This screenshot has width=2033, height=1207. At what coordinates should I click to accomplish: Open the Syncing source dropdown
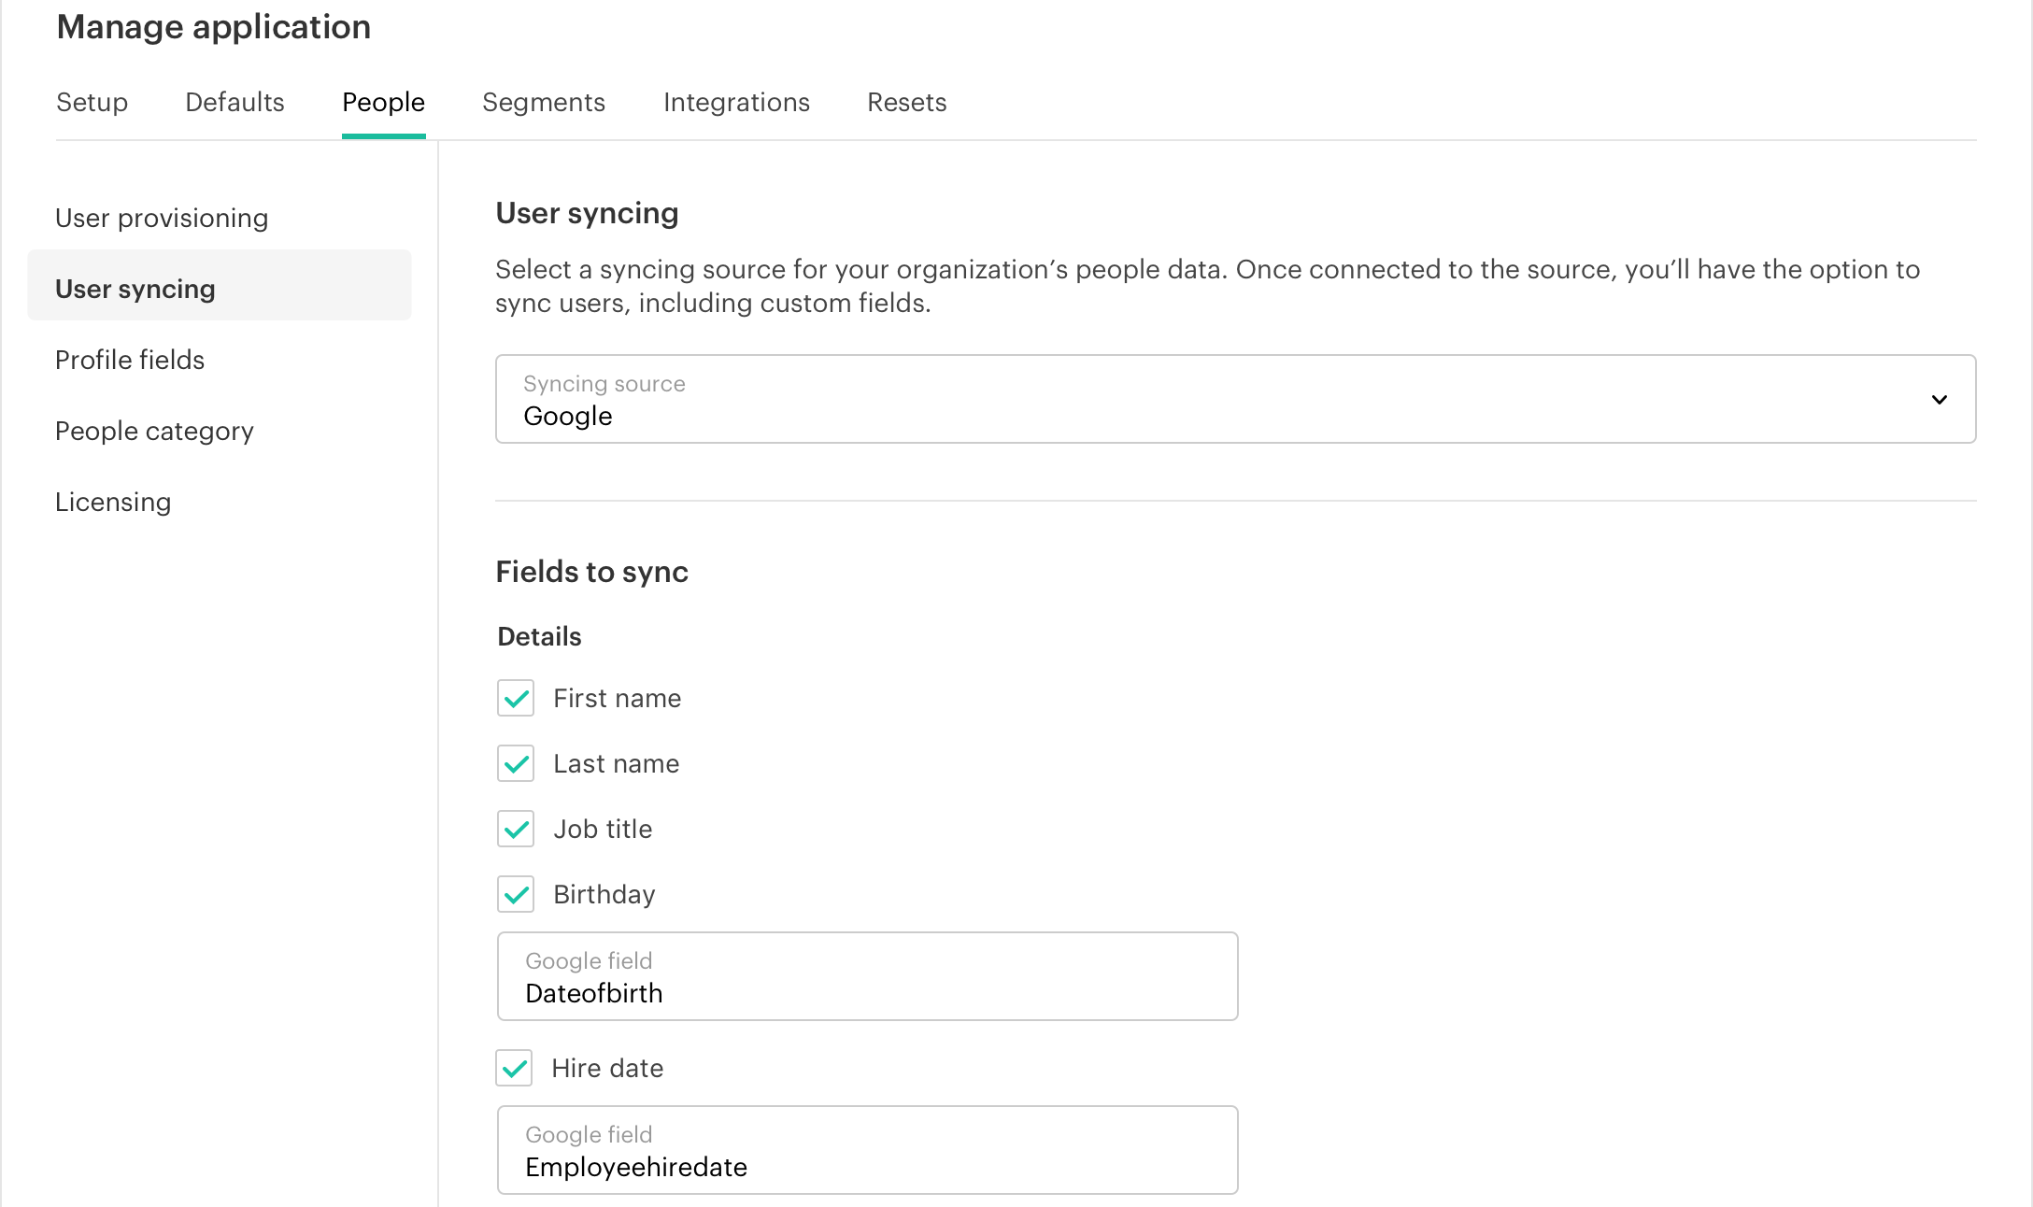(x=1235, y=399)
